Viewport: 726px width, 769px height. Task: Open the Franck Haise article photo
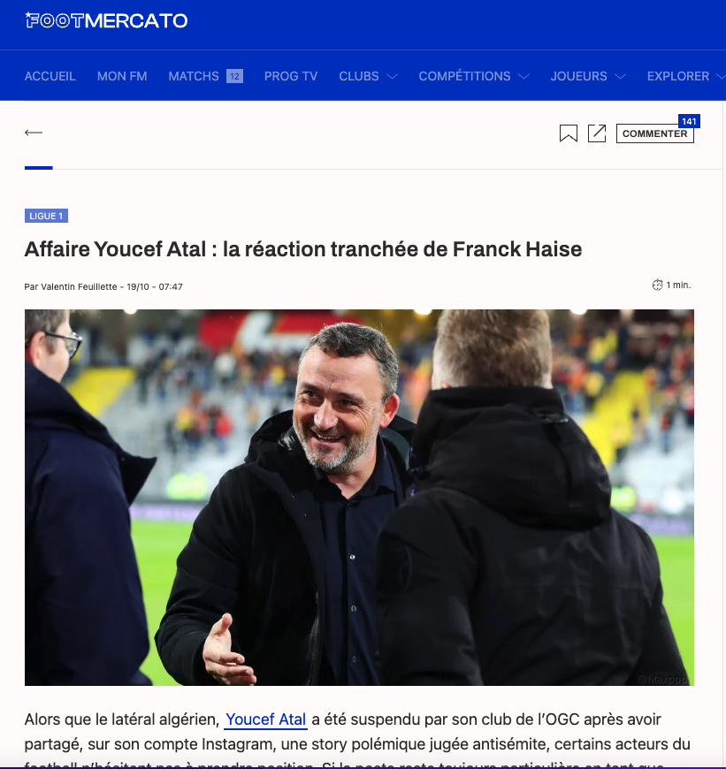(x=359, y=498)
